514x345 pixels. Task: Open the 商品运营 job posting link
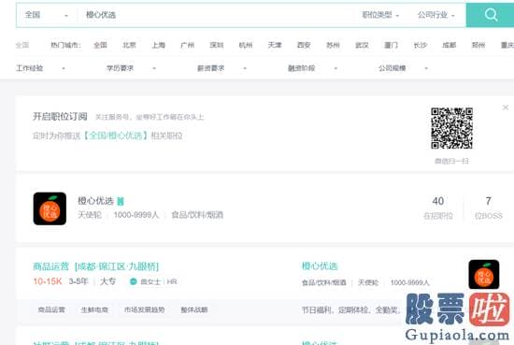tap(95, 266)
